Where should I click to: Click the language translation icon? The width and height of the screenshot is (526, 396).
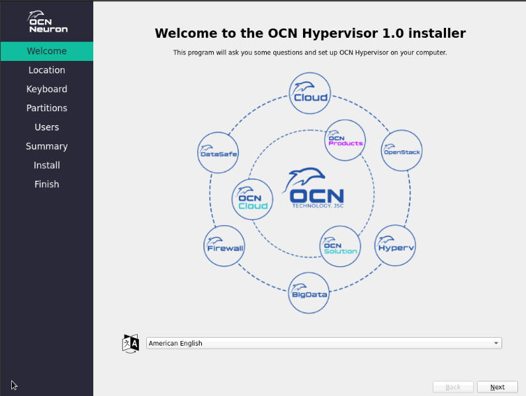tap(131, 343)
